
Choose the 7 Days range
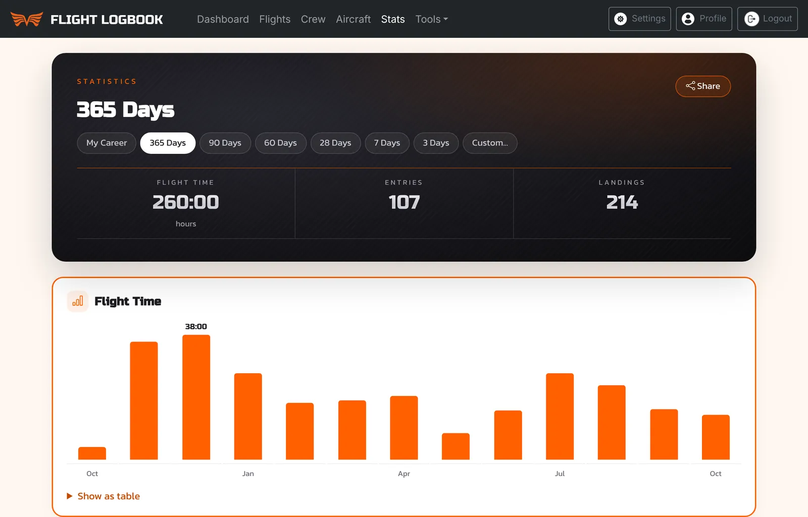[387, 143]
